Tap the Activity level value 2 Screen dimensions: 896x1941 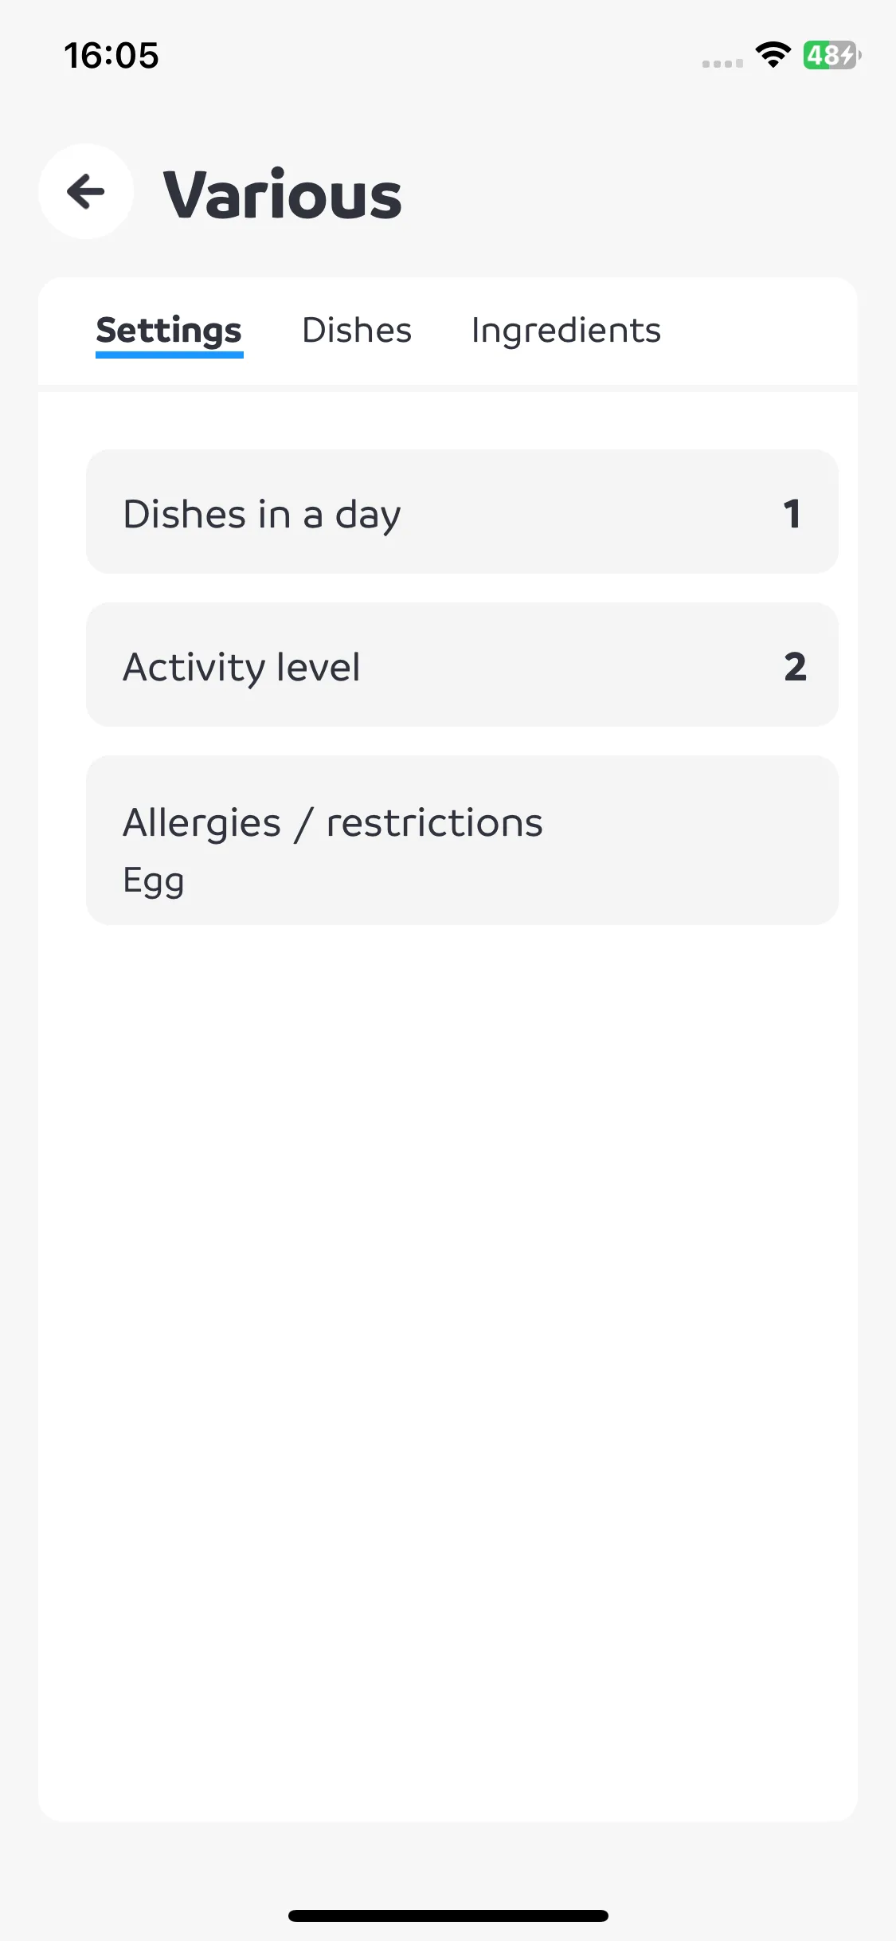(x=795, y=666)
